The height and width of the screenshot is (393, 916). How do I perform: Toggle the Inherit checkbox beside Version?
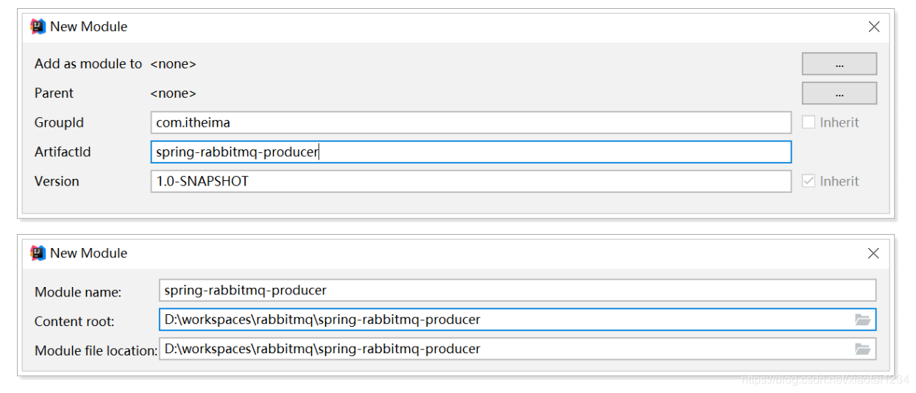(809, 181)
